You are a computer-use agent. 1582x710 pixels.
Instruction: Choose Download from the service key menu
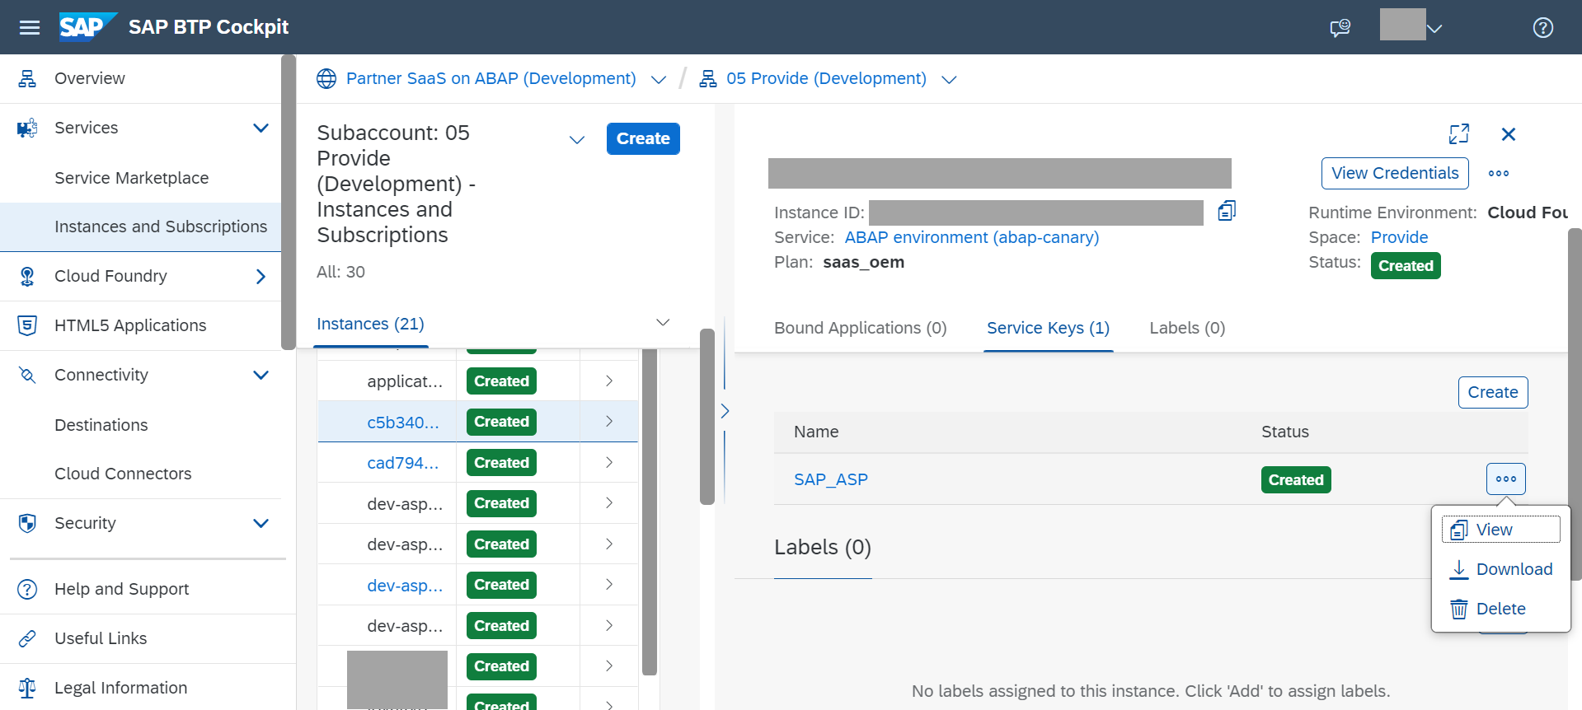coord(1500,569)
